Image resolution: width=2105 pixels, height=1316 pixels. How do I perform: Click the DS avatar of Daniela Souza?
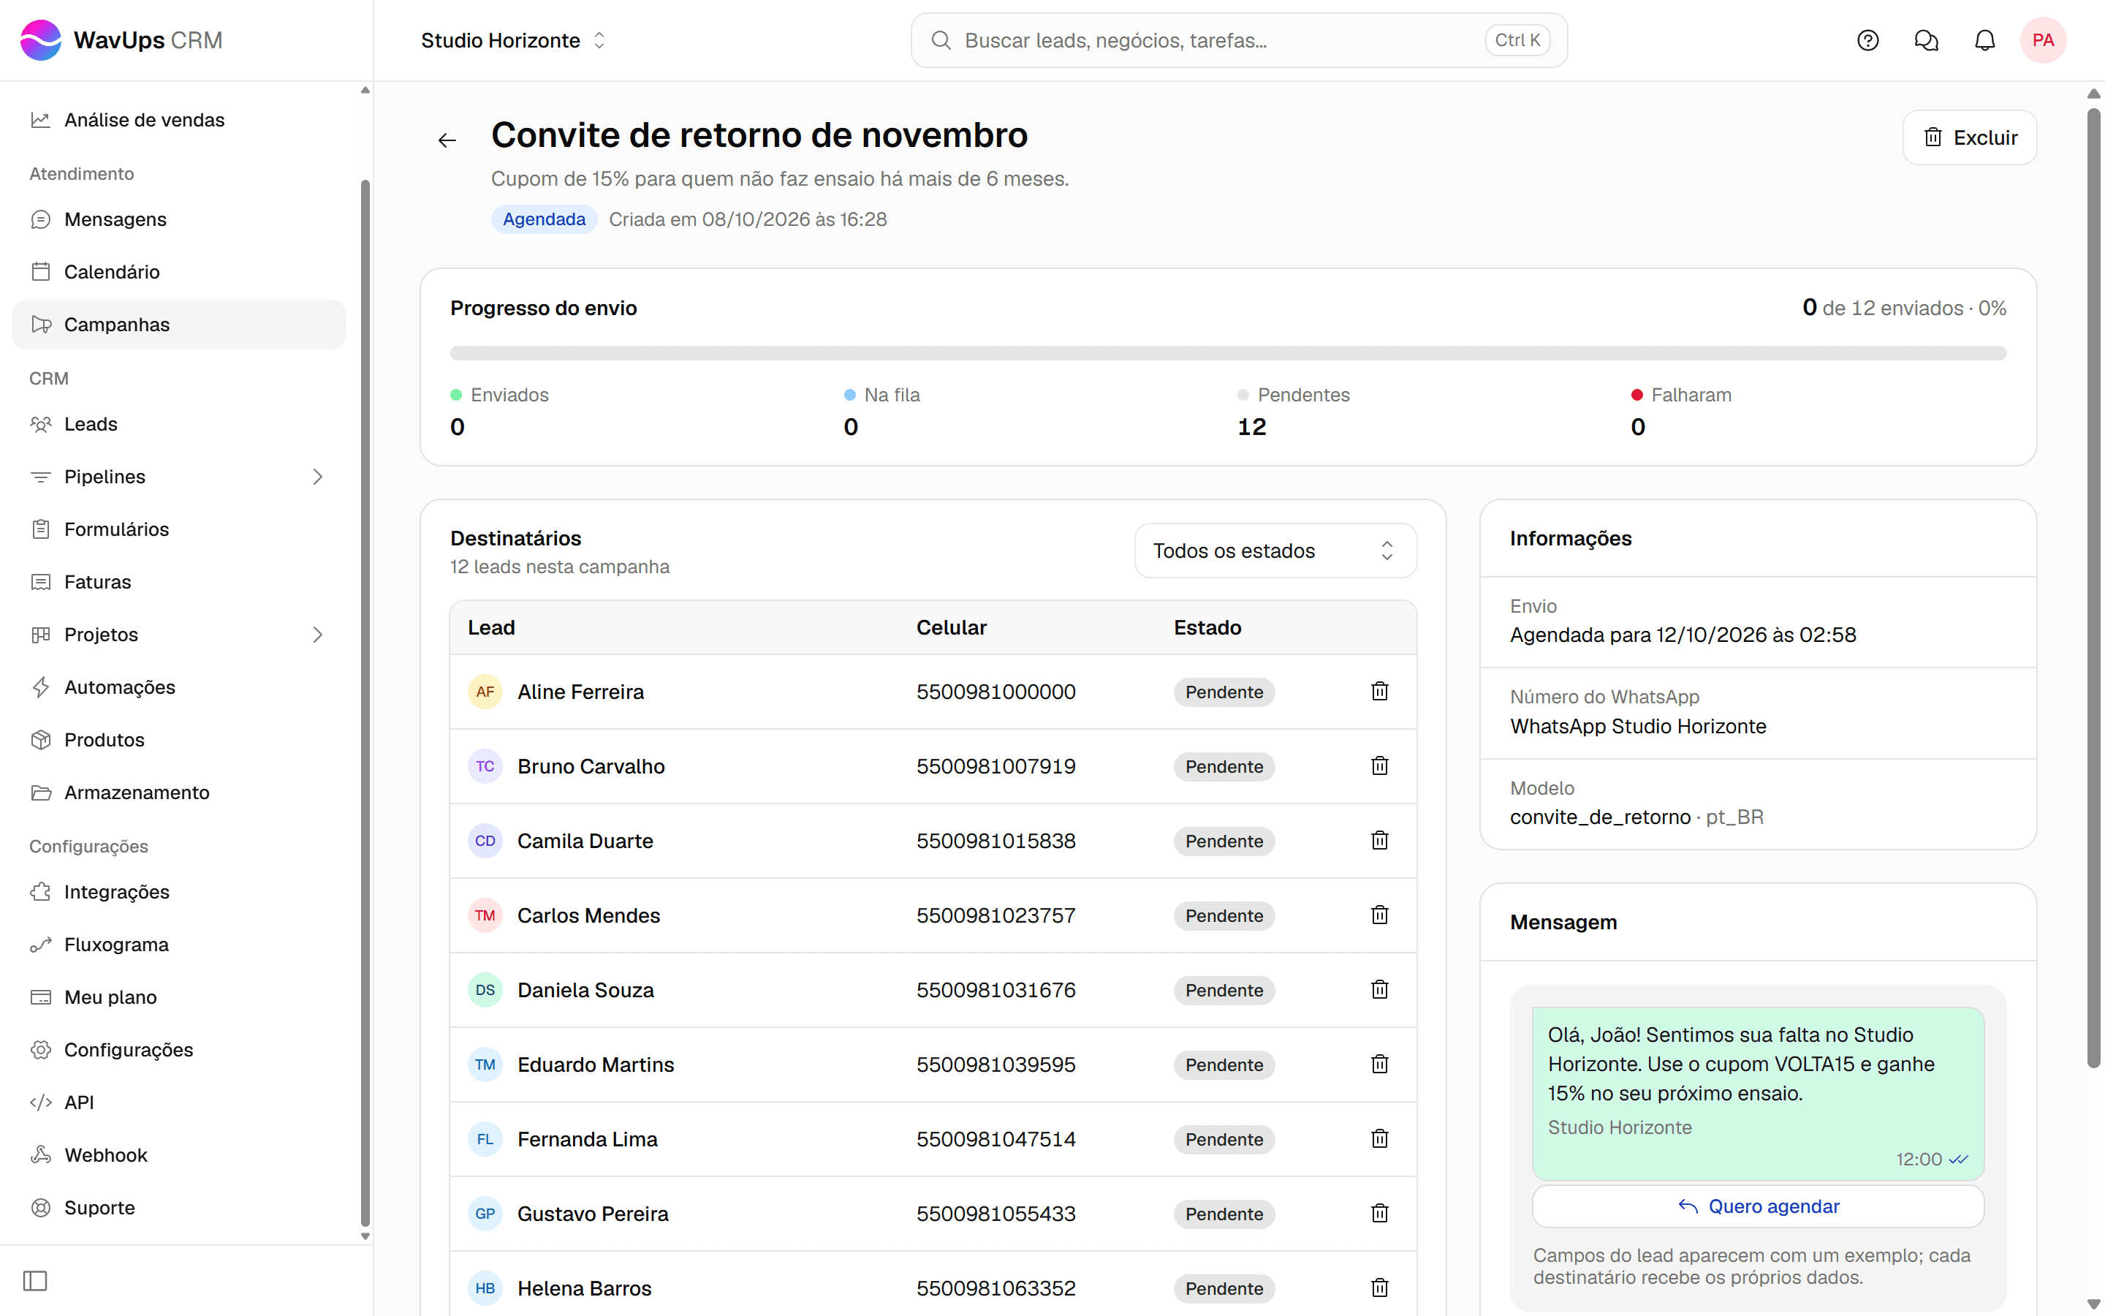coord(485,990)
